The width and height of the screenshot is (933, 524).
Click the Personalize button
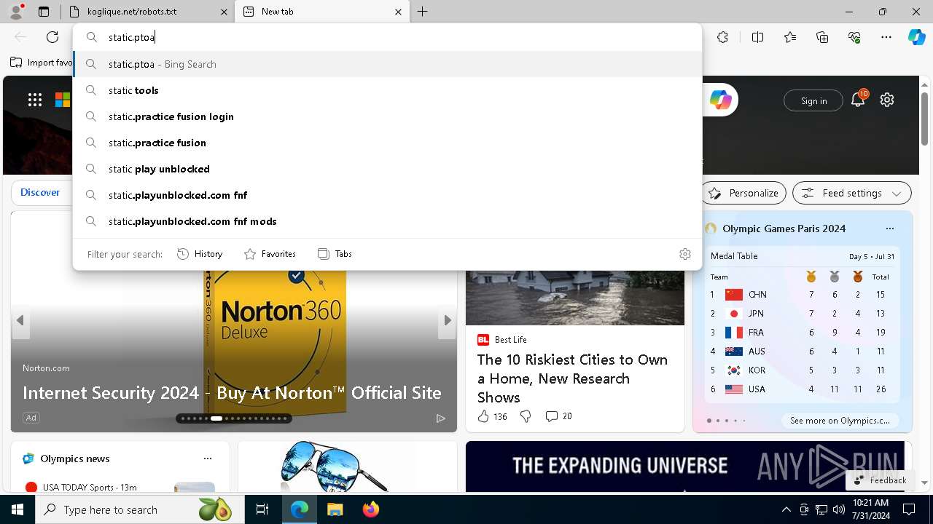point(743,193)
